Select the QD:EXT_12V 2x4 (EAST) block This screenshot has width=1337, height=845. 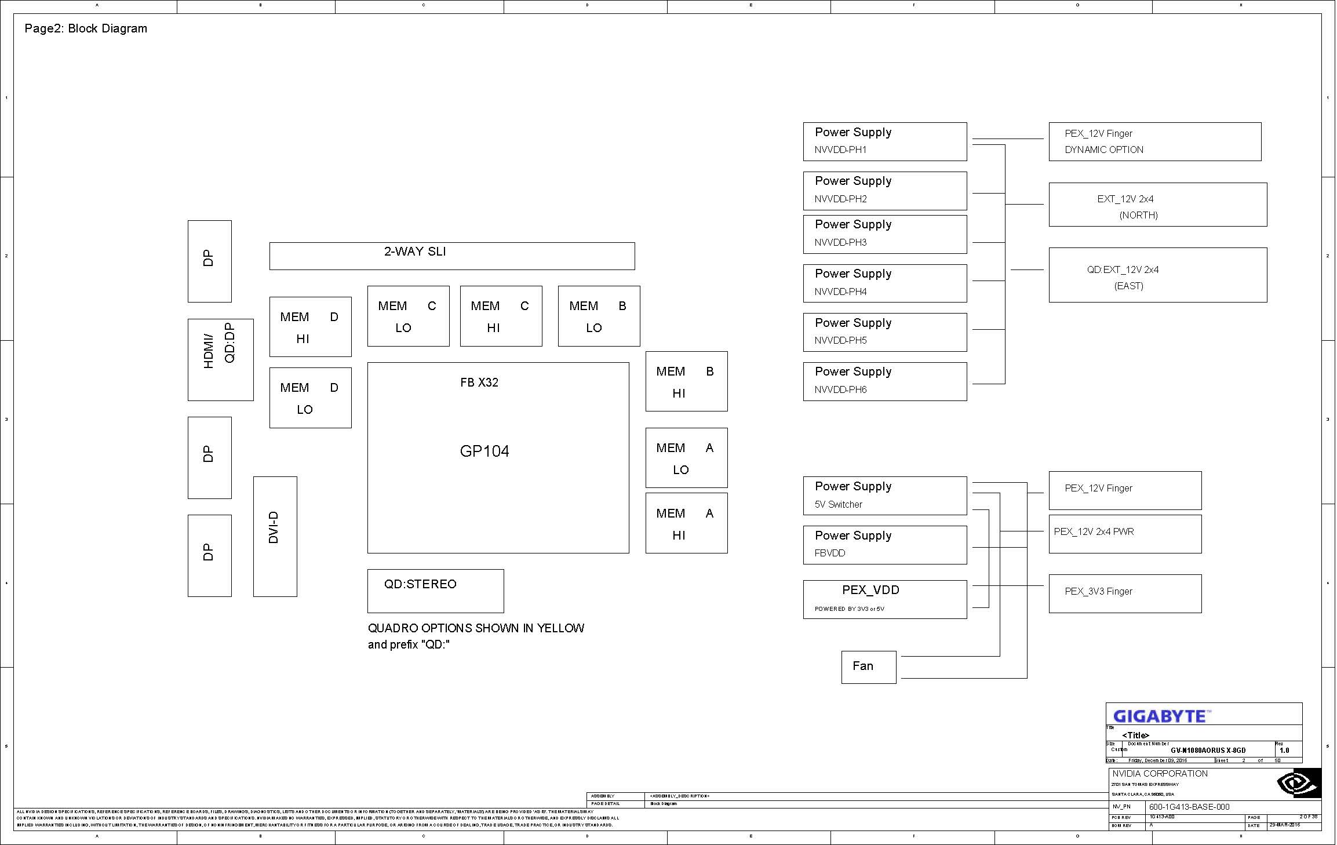pos(1158,275)
